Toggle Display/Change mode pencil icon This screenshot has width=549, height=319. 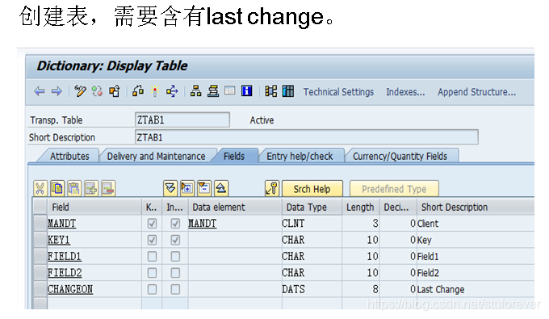tap(80, 91)
